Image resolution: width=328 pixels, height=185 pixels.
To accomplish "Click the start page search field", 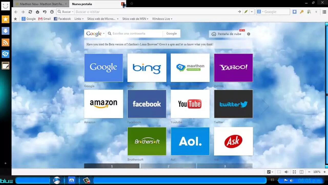I will [x=135, y=34].
